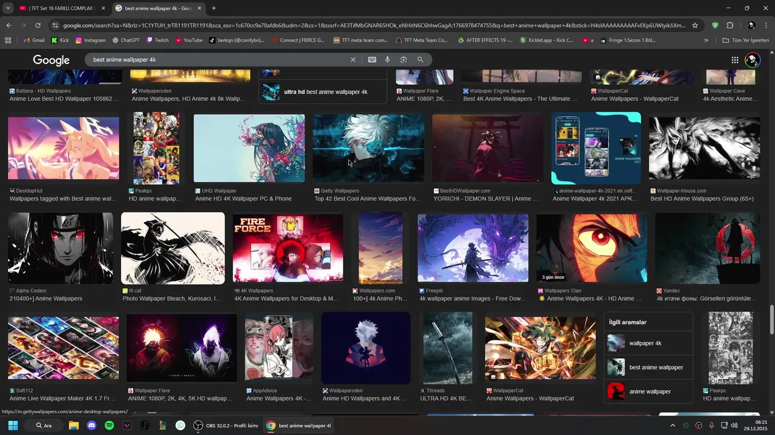Screen dimensions: 775x435
Task: Open the Windows Start menu
Action: (13, 425)
